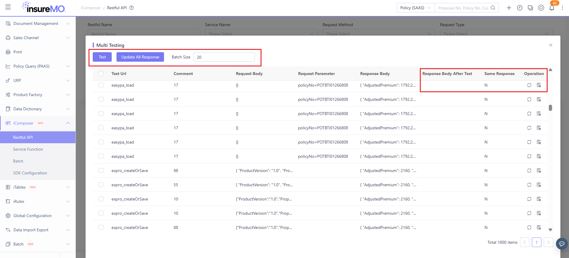
Task: Expand Global Configuration menu
Action: (38, 216)
